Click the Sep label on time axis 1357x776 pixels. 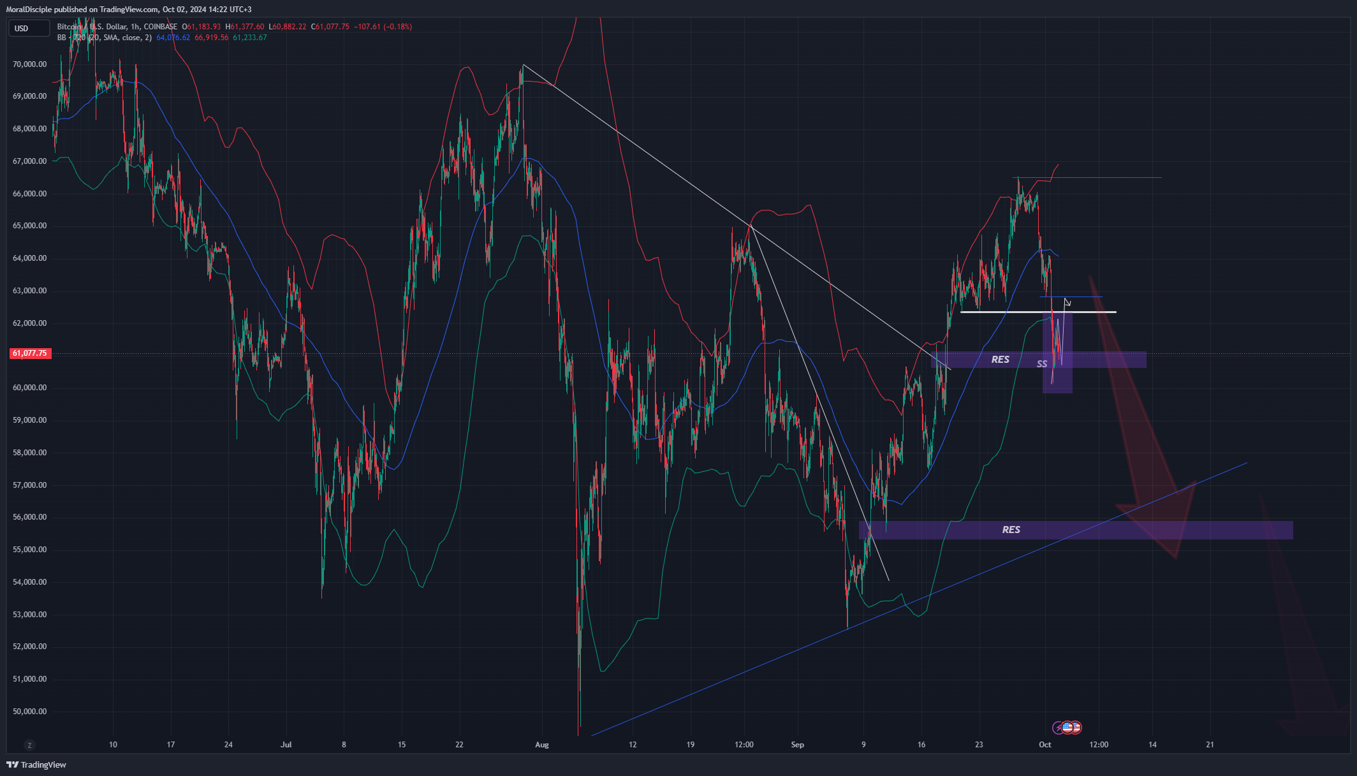click(798, 745)
